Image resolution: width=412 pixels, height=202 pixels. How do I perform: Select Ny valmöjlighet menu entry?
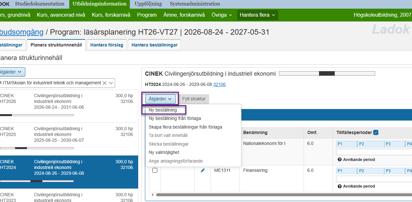[164, 152]
